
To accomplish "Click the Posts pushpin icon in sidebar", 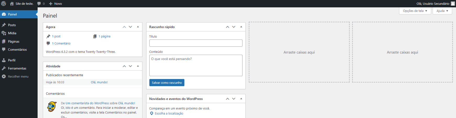I will (4, 25).
